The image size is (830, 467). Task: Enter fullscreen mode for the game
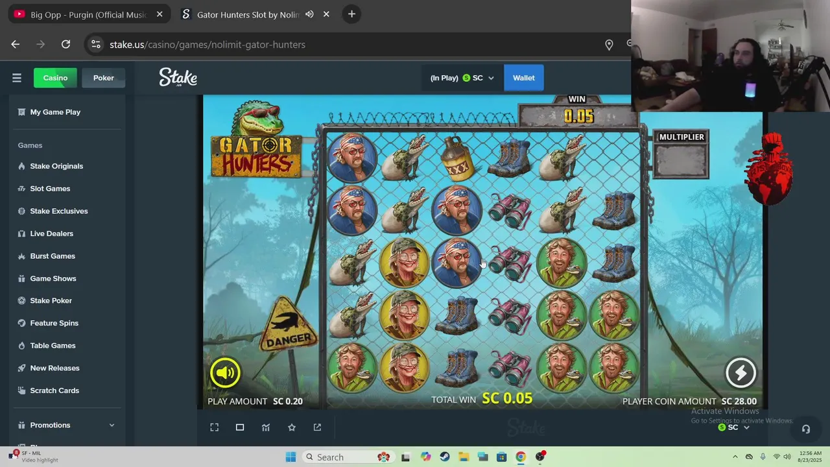coord(215,427)
